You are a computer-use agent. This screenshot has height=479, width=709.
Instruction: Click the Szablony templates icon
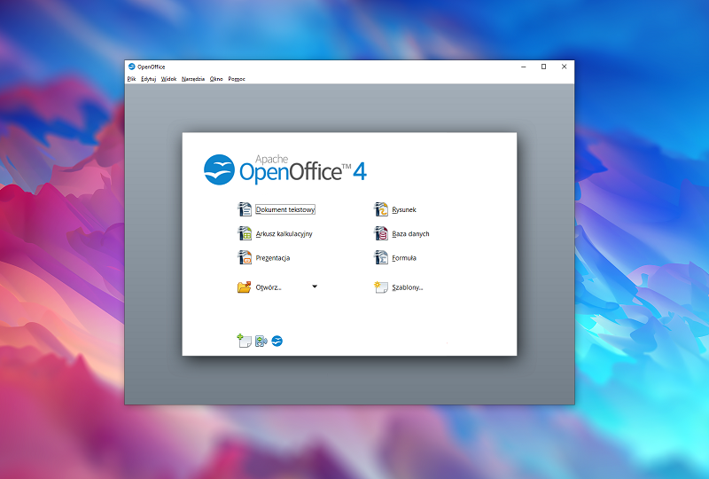pos(381,287)
